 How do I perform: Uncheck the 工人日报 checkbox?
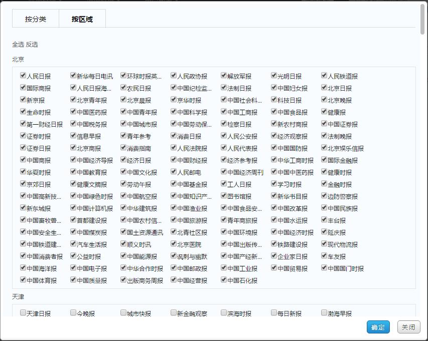(x=224, y=183)
